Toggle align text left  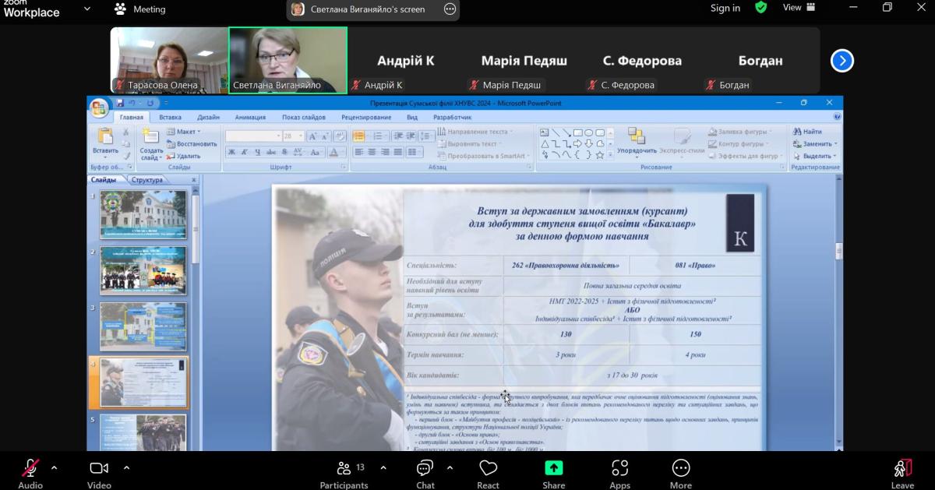359,152
